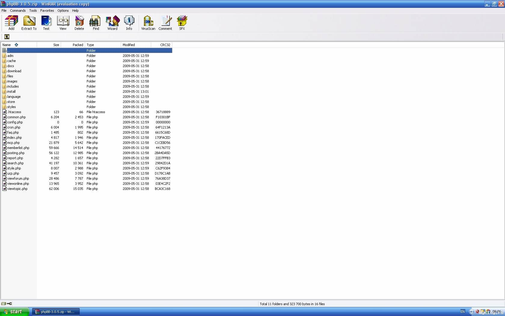Open the Tools menu
Image resolution: width=505 pixels, height=316 pixels.
[33, 11]
